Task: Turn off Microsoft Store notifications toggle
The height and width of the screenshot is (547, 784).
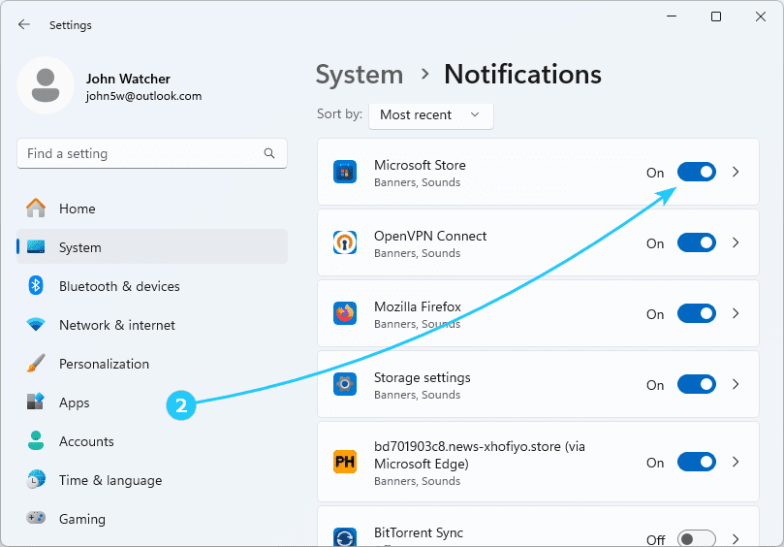Action: click(x=696, y=172)
